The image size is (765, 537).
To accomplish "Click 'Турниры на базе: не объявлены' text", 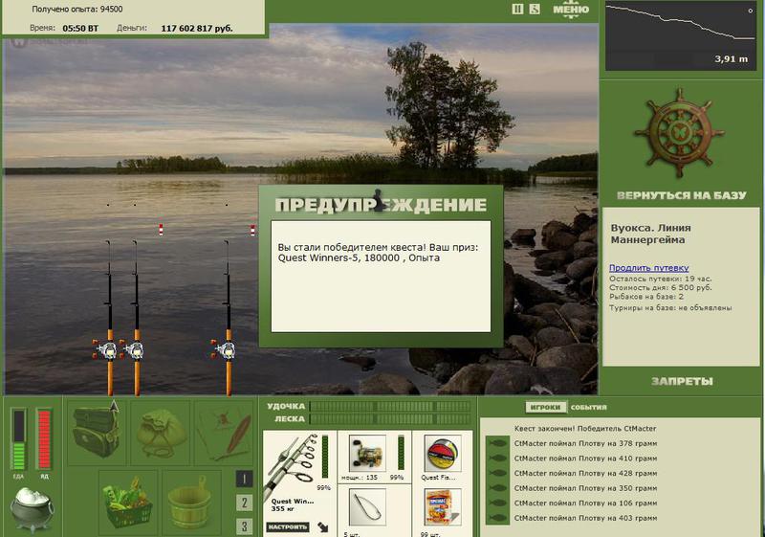I will click(x=670, y=307).
